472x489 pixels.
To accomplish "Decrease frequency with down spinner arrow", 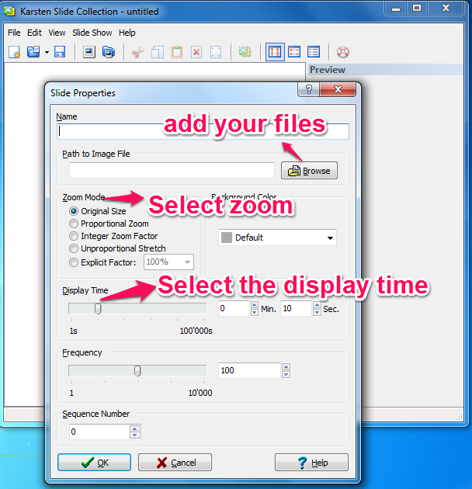I will [x=286, y=374].
